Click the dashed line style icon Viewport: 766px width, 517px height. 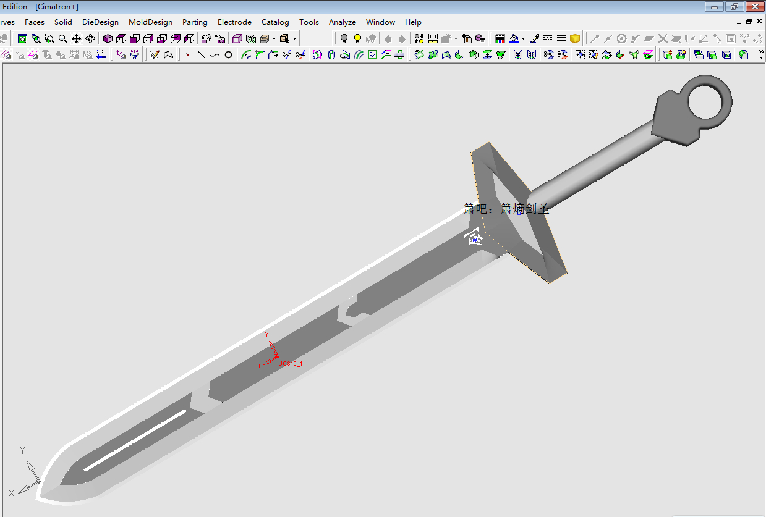[548, 38]
